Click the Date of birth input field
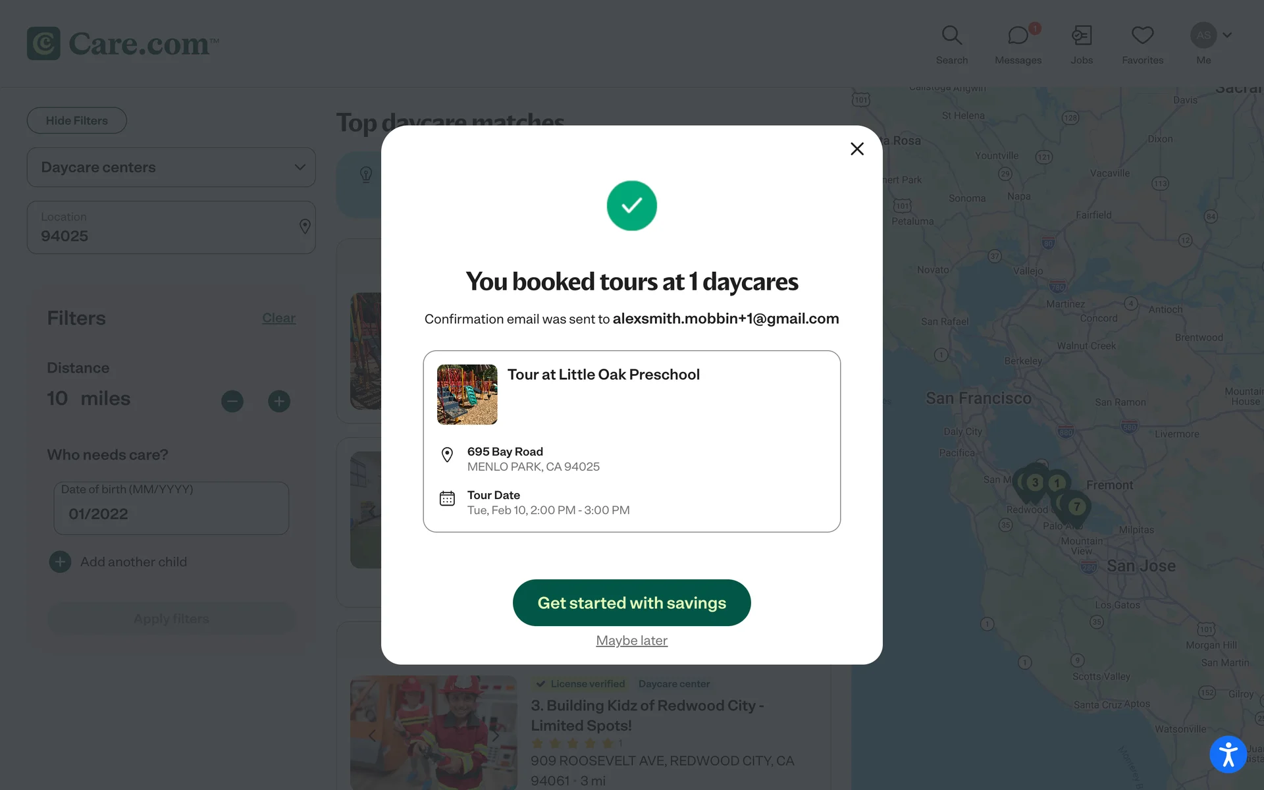This screenshot has width=1264, height=790. click(x=171, y=508)
